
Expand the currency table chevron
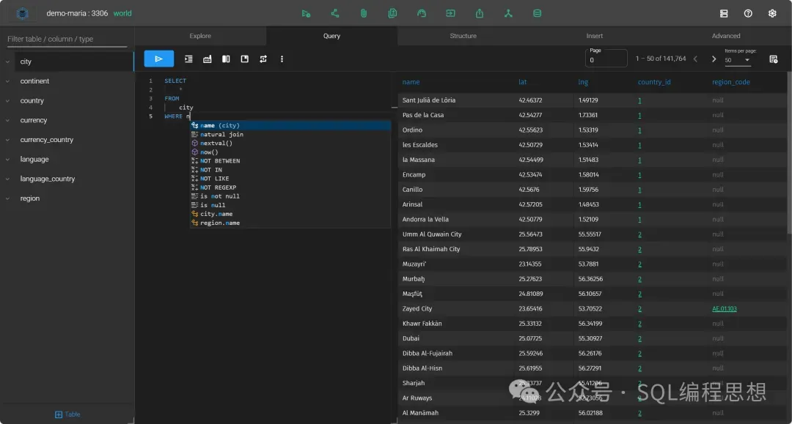(x=7, y=121)
